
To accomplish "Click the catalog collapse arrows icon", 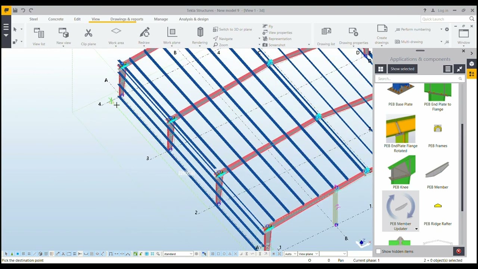I will (459, 69).
